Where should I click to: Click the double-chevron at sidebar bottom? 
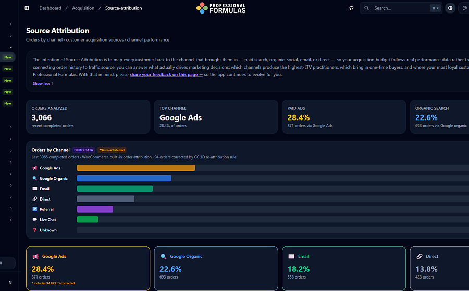(x=10, y=282)
